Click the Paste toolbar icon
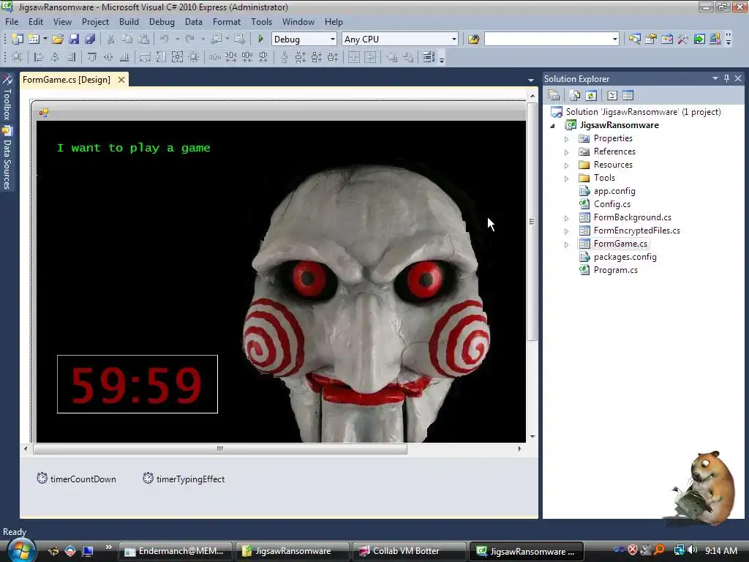 point(143,40)
